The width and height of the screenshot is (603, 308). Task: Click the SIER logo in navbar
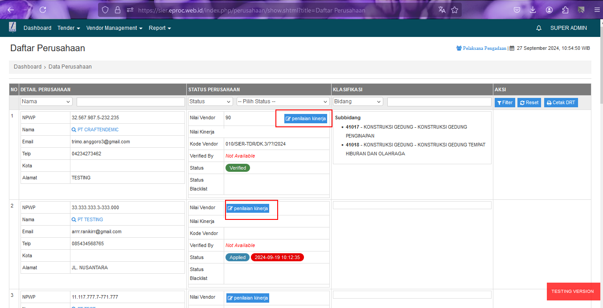coord(13,28)
